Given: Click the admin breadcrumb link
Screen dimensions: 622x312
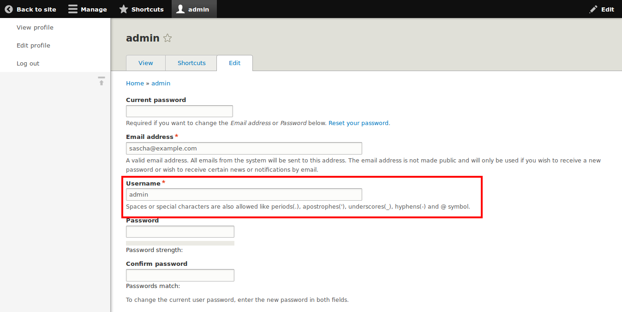Looking at the screenshot, I should pyautogui.click(x=161, y=83).
